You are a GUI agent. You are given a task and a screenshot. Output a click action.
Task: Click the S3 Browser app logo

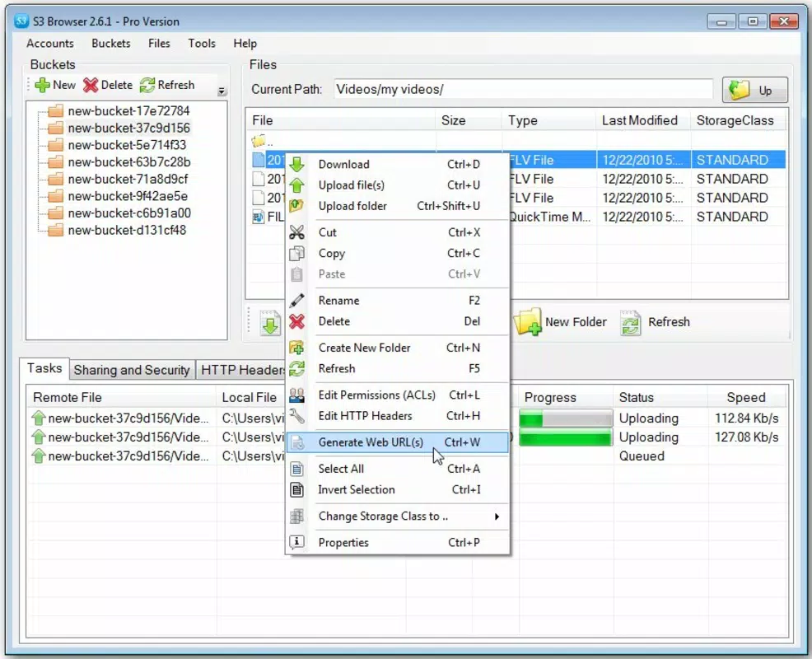tap(21, 21)
